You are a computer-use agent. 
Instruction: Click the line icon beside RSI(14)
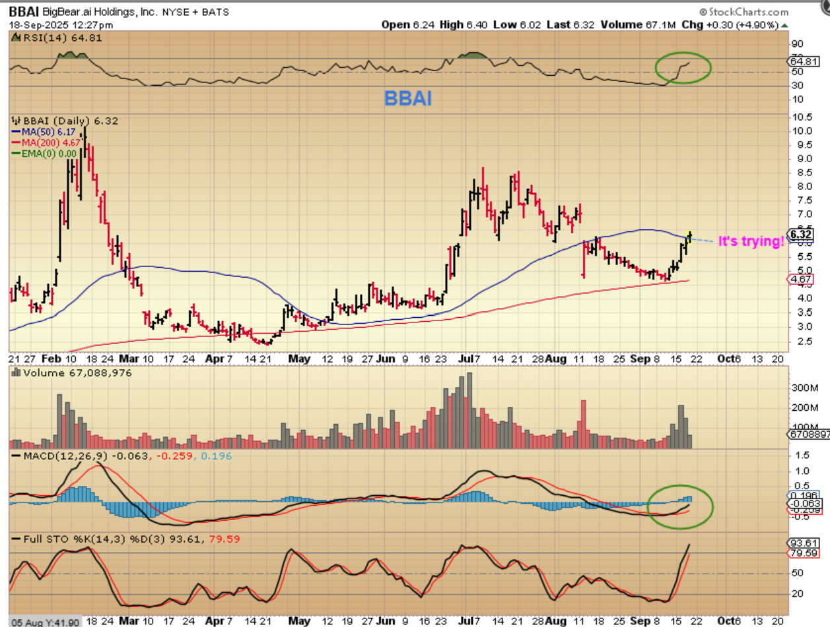[x=17, y=38]
